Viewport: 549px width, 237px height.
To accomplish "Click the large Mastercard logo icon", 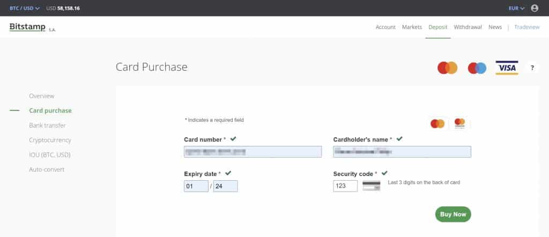I will click(447, 68).
